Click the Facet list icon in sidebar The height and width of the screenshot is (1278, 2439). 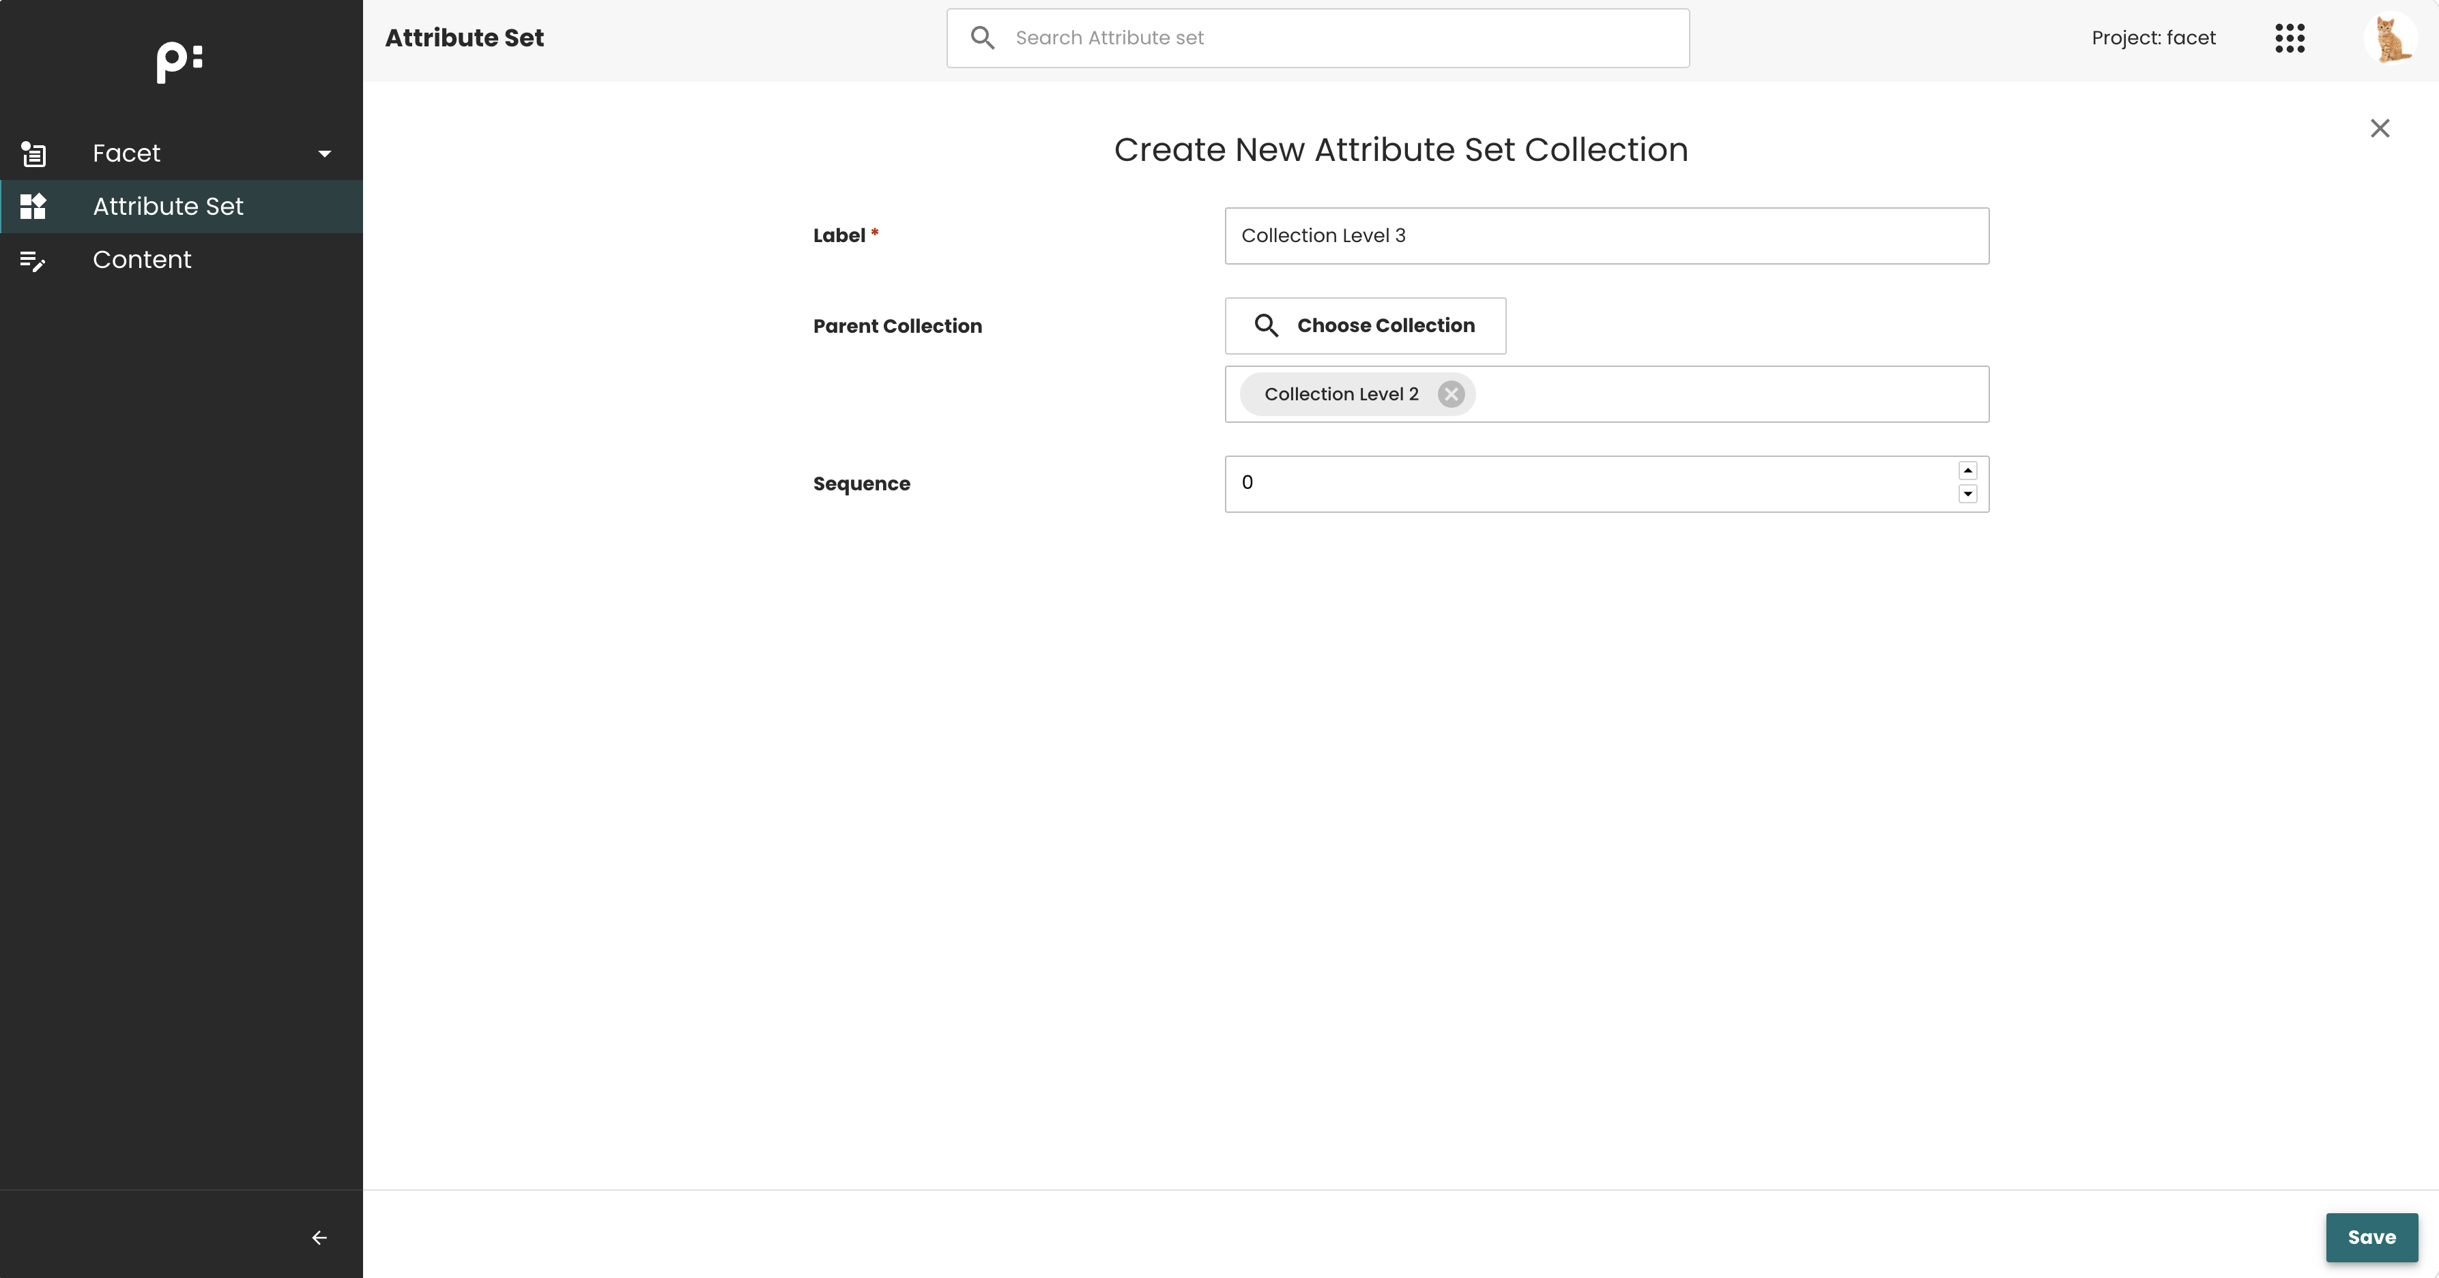click(33, 153)
